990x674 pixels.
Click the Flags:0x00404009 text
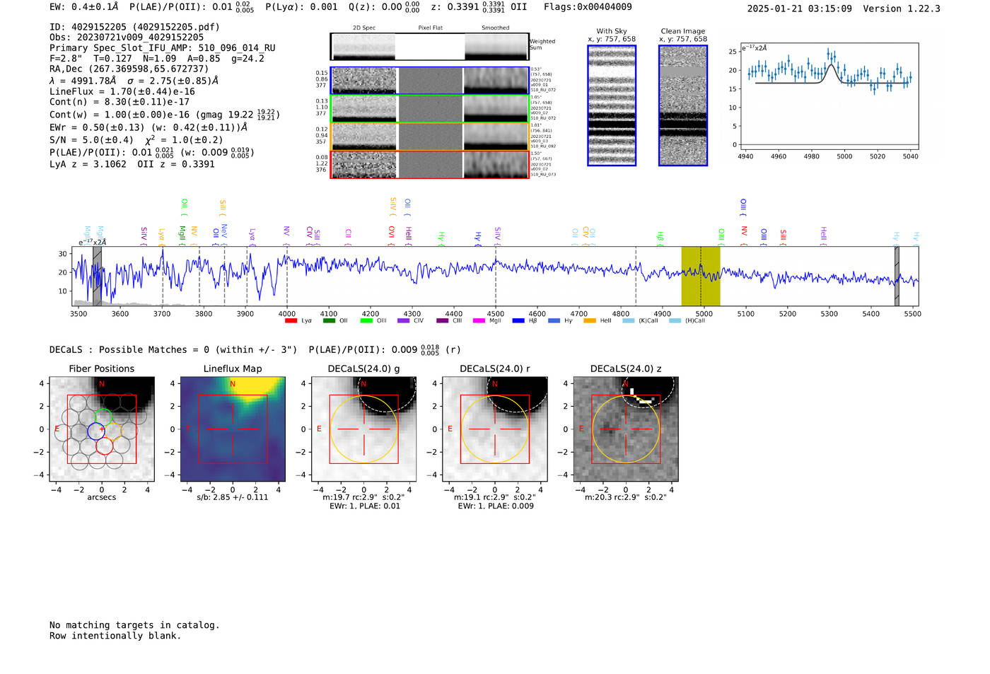tap(588, 7)
